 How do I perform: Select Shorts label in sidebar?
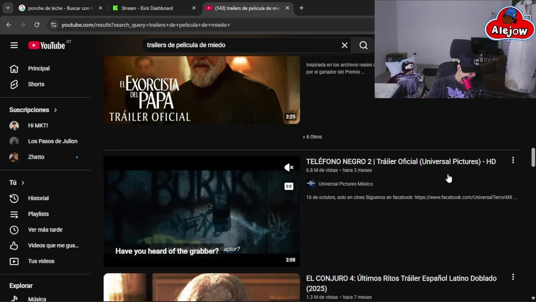coord(36,84)
